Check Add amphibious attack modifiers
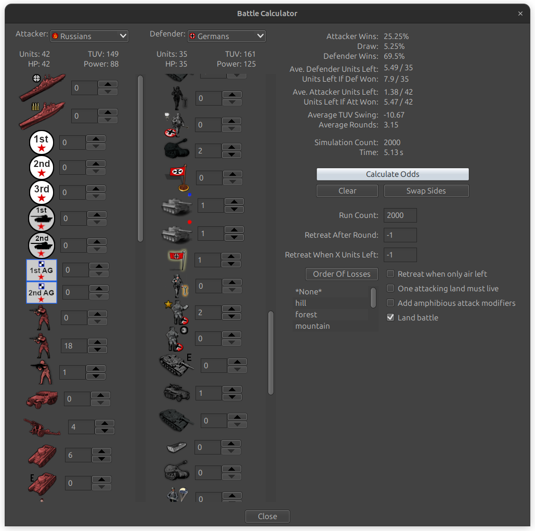The height and width of the screenshot is (531, 535). pyautogui.click(x=390, y=303)
